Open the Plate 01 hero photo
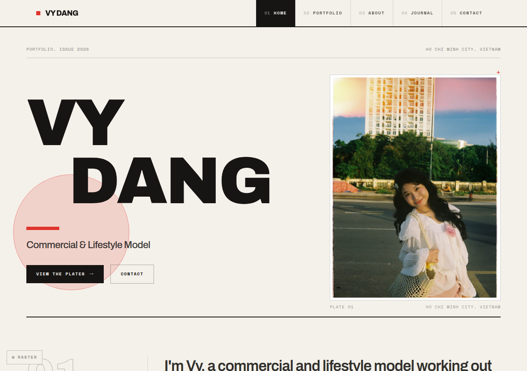Screen dimensions: 527x371 tap(415, 188)
